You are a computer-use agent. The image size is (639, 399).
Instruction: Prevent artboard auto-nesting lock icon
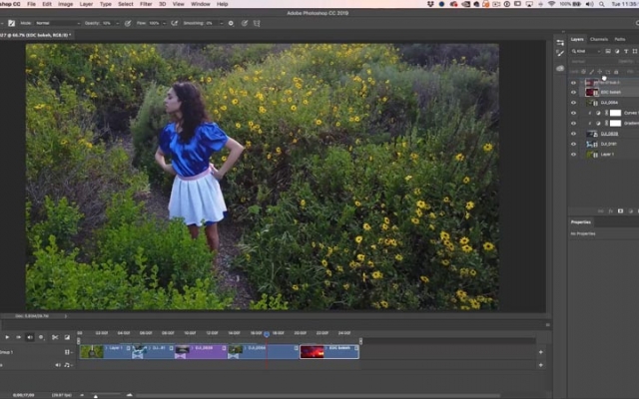(x=608, y=72)
